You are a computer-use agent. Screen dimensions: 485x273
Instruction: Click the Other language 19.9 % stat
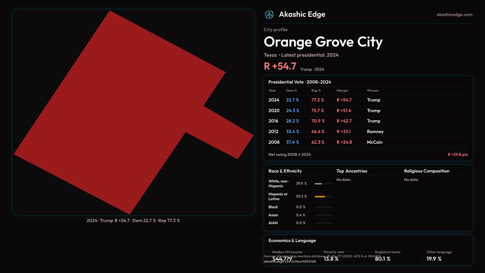pos(434,259)
